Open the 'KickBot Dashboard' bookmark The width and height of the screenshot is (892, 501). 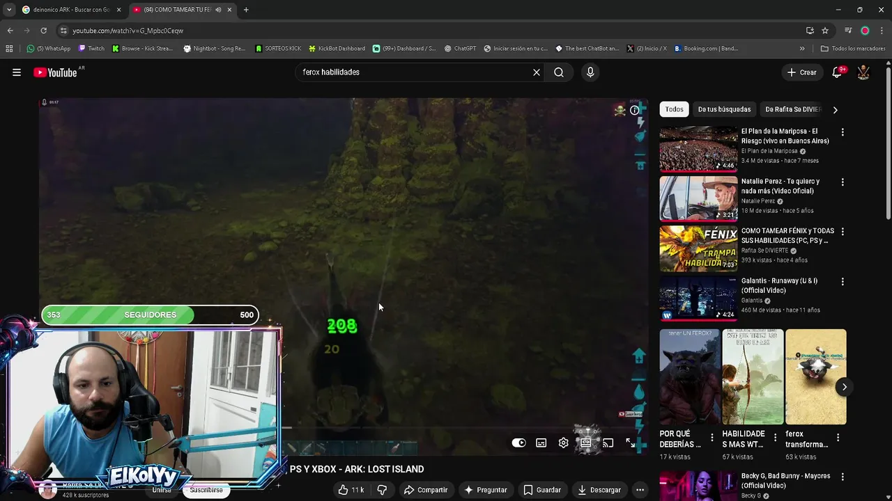(x=337, y=49)
